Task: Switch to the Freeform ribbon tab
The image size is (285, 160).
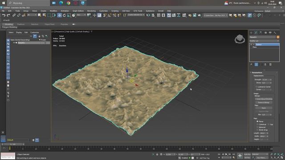Action: pyautogui.click(x=21, y=24)
